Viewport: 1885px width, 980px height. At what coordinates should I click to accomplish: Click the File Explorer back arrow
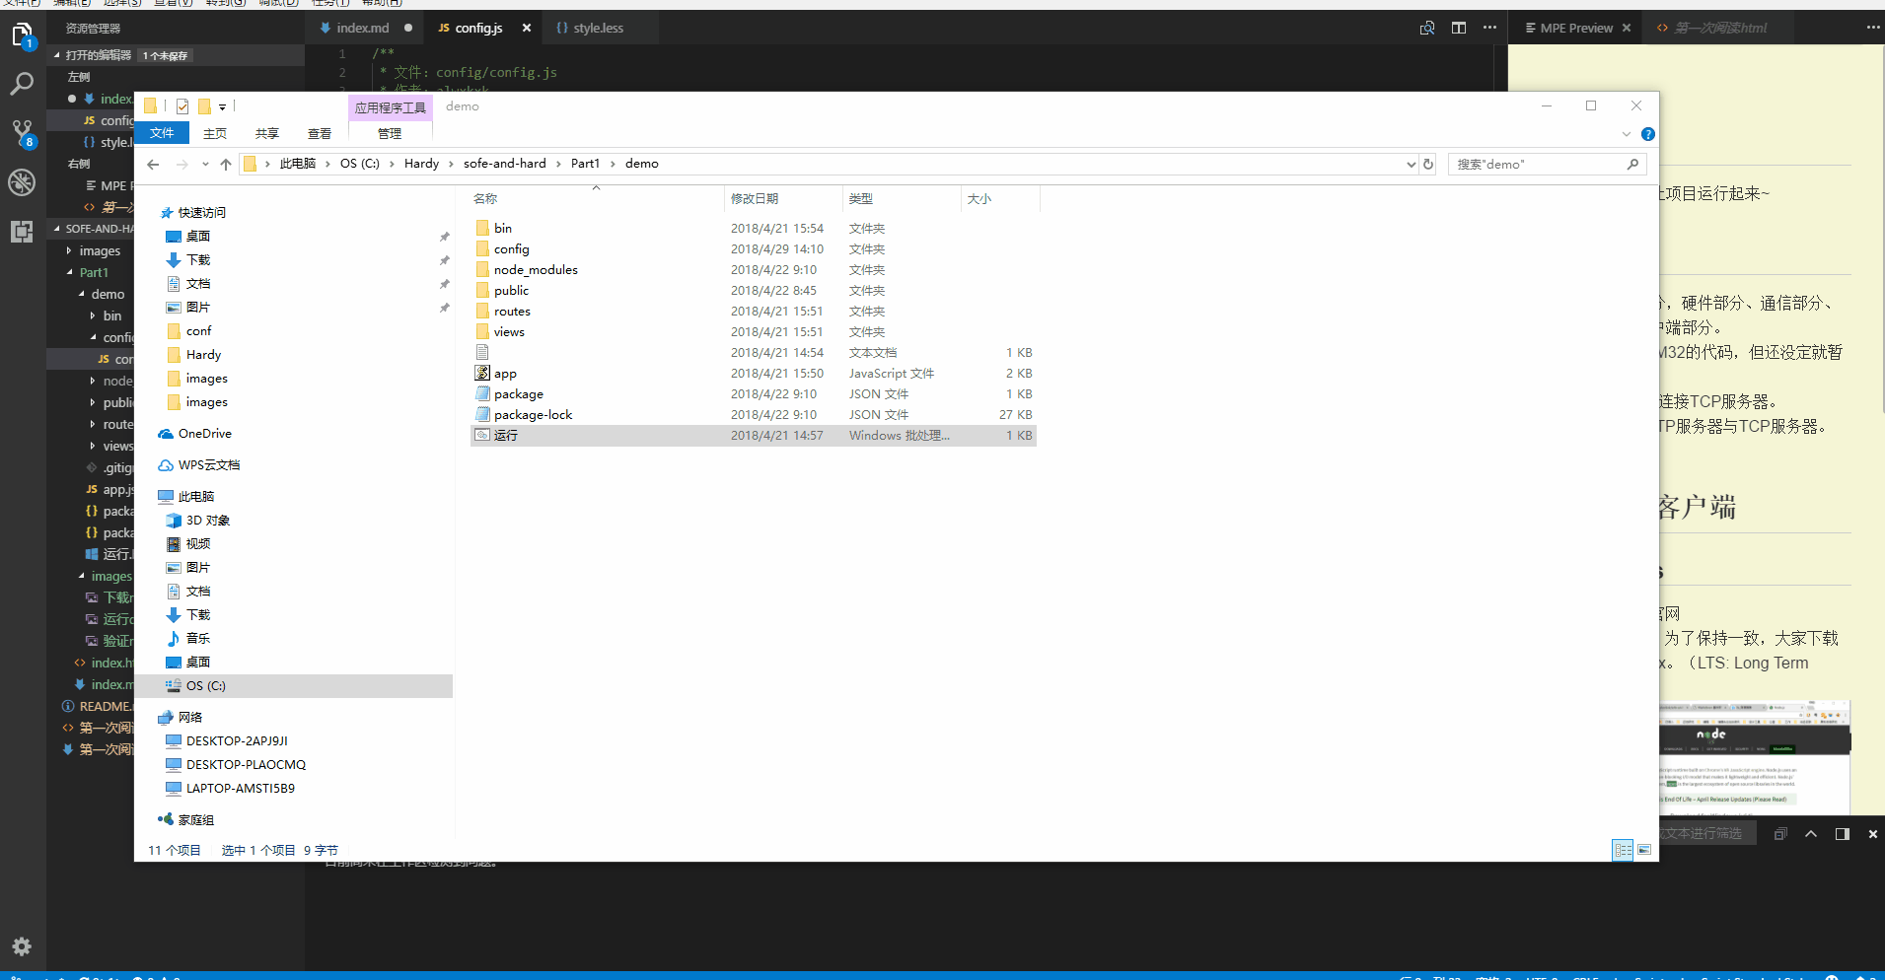(153, 164)
